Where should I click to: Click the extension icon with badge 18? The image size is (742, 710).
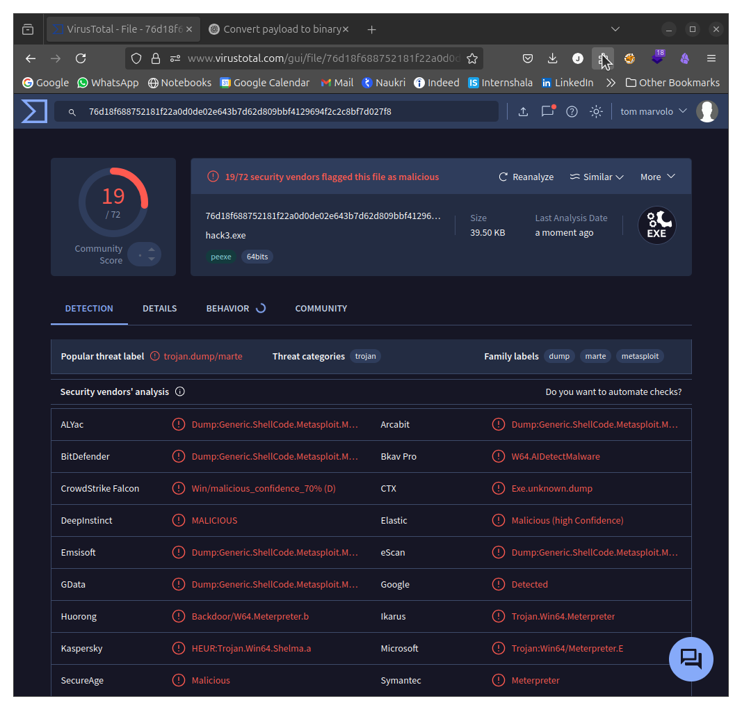pos(658,57)
